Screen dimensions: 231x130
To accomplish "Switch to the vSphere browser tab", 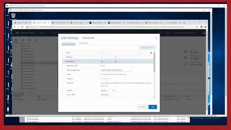I will coord(41,23).
